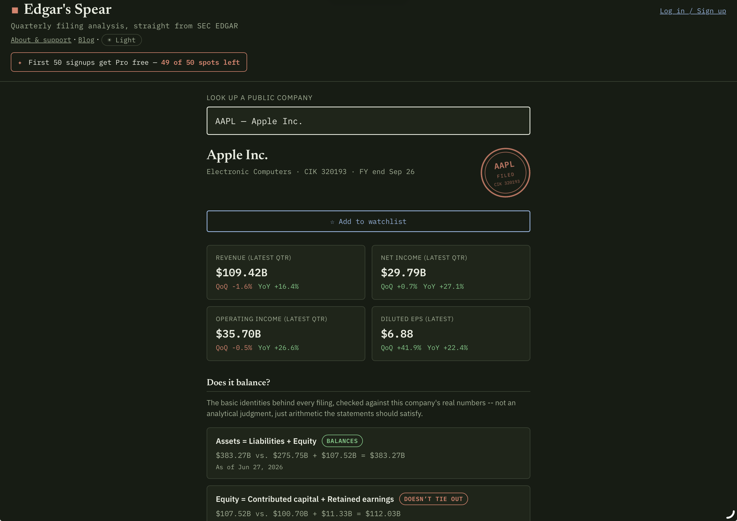The width and height of the screenshot is (737, 521).
Task: Click the sparkle icon in promo banner
Action: (20, 63)
